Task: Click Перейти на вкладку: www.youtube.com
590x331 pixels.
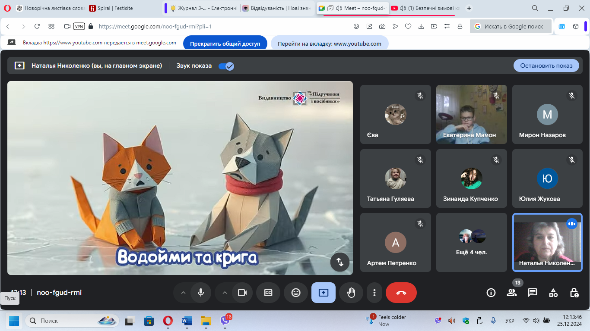Action: click(x=330, y=44)
